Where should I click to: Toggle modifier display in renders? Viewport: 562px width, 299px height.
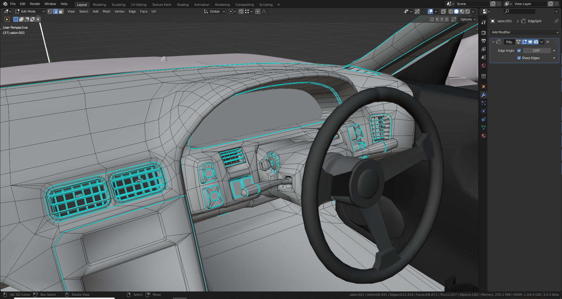click(x=536, y=42)
